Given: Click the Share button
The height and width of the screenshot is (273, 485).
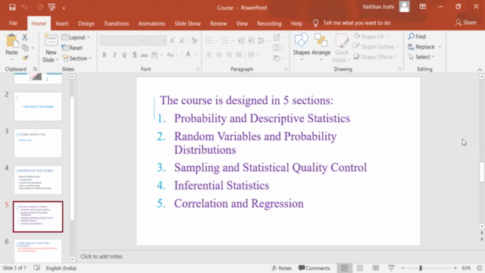Looking at the screenshot, I should [x=466, y=23].
